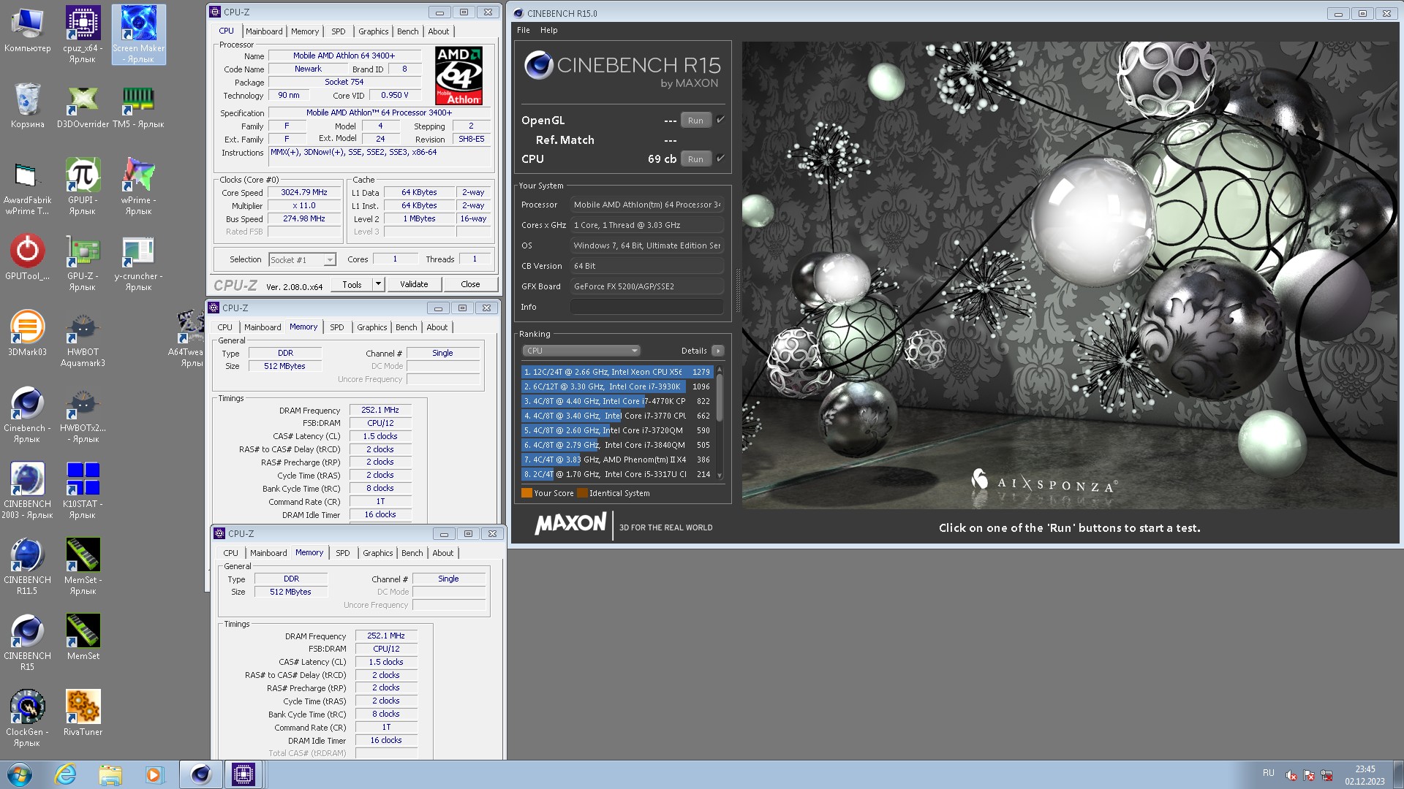Launch the 3DMark03 desktop icon
Screen dimensions: 1404x789
(x=27, y=334)
